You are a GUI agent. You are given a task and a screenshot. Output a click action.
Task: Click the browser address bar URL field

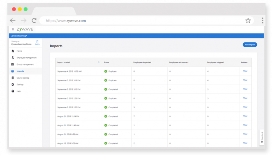[142, 21]
